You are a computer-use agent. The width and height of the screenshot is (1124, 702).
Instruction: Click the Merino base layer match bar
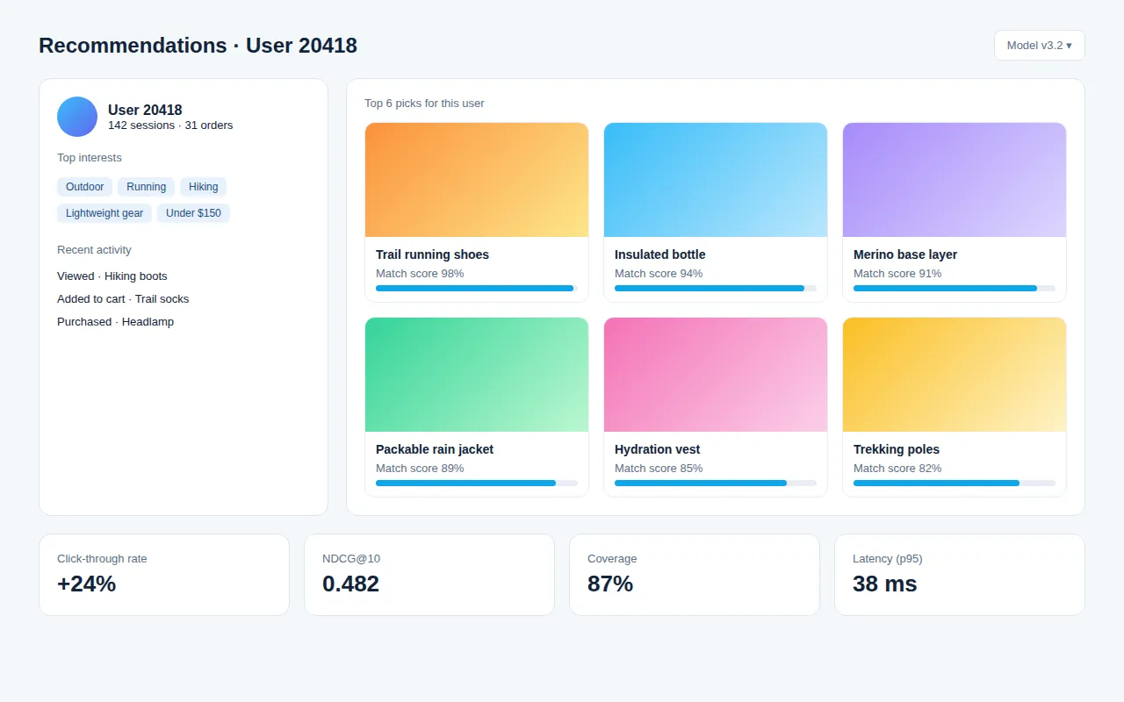coord(955,288)
